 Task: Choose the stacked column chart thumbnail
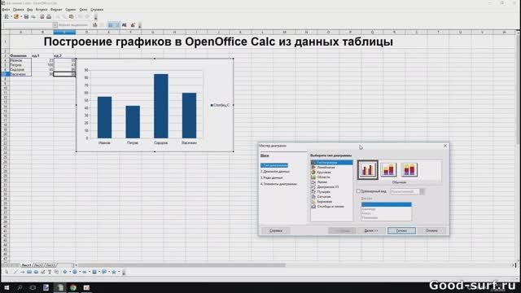tap(388, 170)
